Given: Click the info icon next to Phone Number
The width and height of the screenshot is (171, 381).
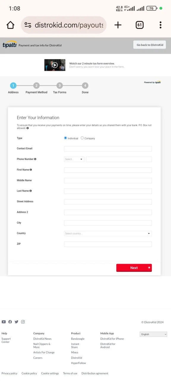Looking at the screenshot, I should [x=35, y=159].
